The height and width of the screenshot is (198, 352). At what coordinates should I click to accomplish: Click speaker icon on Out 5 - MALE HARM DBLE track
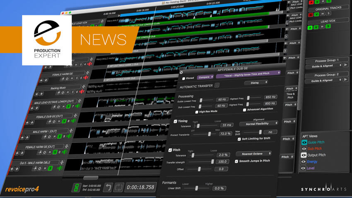pyautogui.click(x=60, y=168)
